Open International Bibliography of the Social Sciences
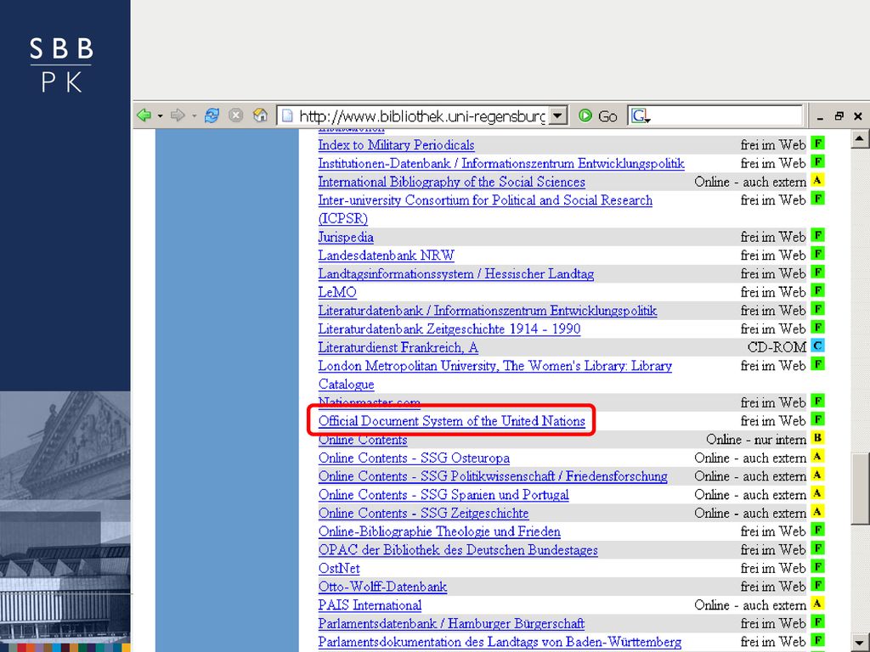 click(x=451, y=182)
